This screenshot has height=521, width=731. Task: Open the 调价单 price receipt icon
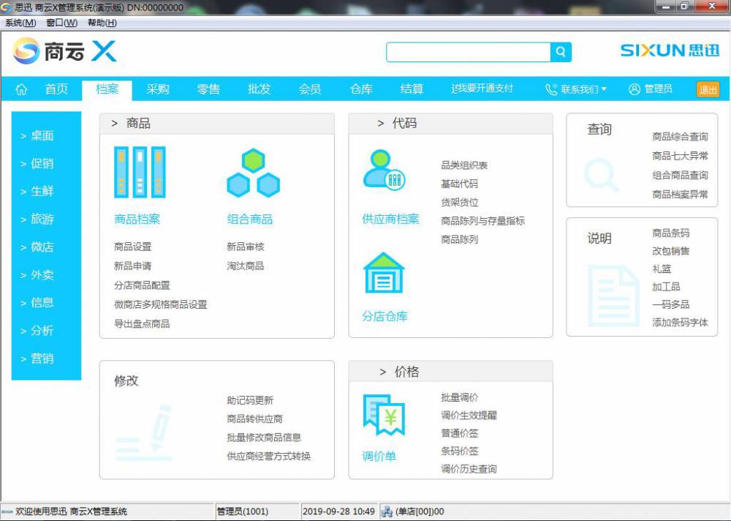384,415
